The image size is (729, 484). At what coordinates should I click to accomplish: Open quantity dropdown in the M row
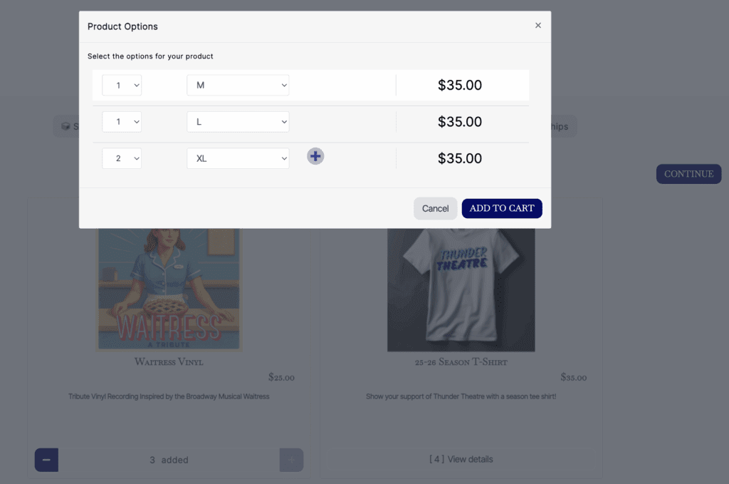(x=122, y=86)
